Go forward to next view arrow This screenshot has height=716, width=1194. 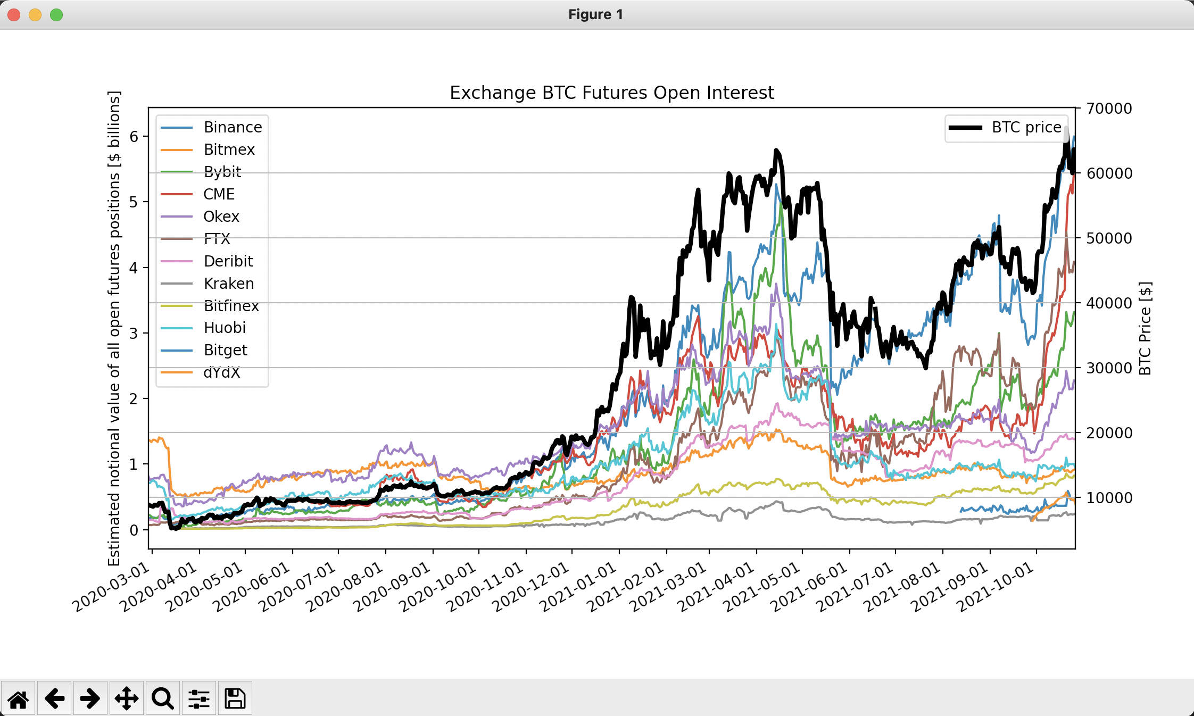pos(90,698)
